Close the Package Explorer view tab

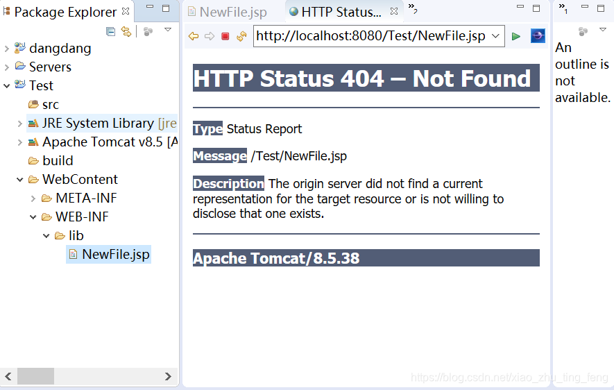coord(126,11)
